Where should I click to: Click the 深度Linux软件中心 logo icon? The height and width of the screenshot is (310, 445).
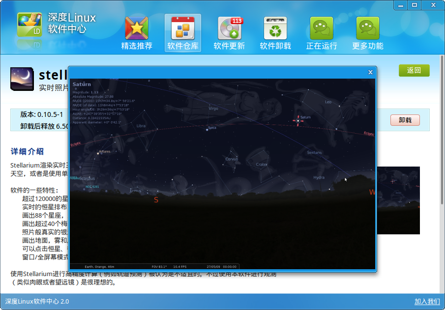pos(30,25)
